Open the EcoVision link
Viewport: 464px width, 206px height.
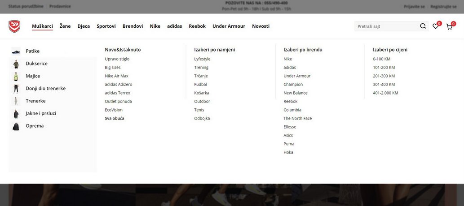pos(114,110)
